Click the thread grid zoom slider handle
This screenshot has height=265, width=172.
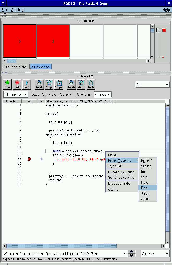click(158, 30)
